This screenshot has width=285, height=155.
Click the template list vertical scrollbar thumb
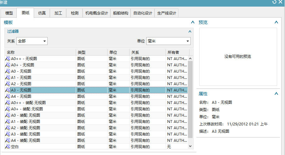point(190,100)
